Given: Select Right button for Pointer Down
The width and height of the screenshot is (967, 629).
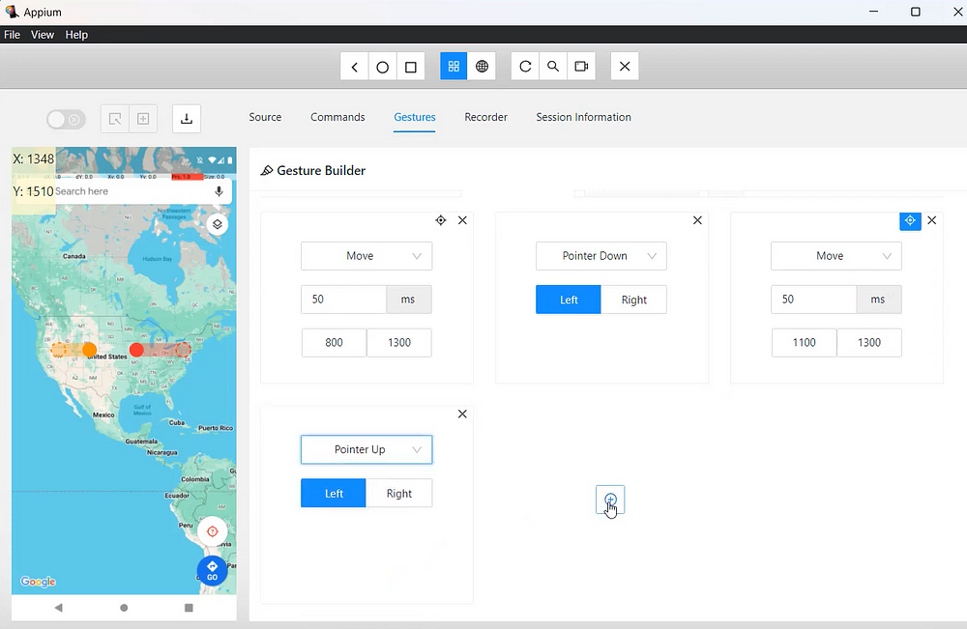Looking at the screenshot, I should 634,300.
